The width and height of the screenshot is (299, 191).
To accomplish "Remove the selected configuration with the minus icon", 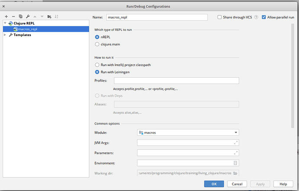I will (13, 16).
